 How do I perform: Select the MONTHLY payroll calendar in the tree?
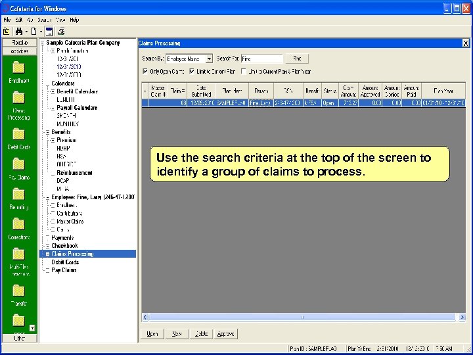pos(68,124)
